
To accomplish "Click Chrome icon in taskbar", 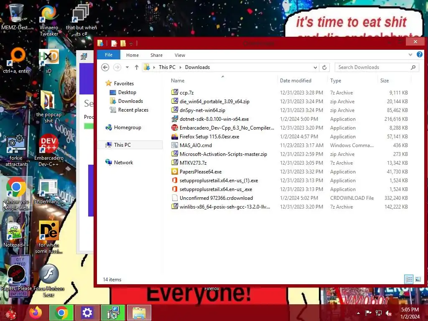I will click(x=61, y=313).
